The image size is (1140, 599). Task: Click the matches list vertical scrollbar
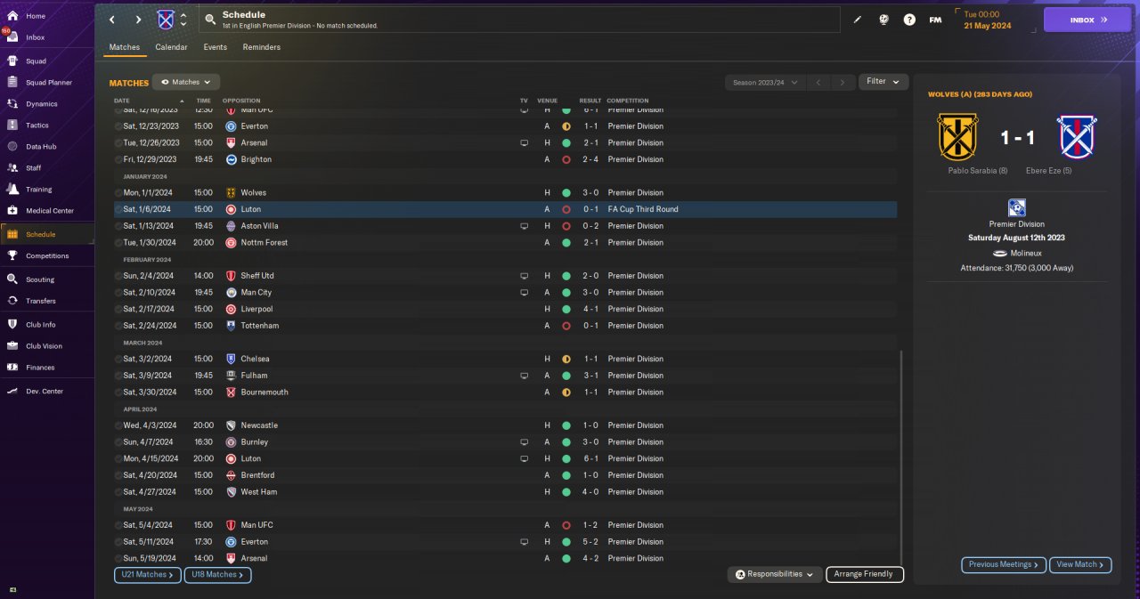coord(901,457)
